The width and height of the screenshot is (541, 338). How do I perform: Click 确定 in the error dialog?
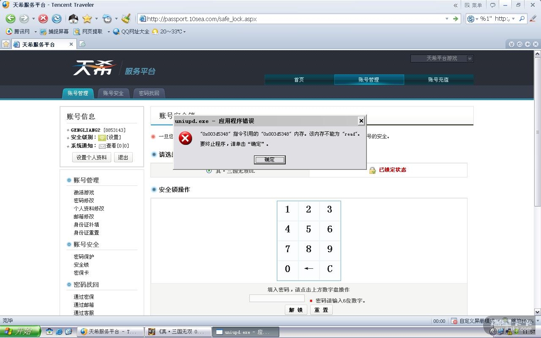tap(270, 159)
